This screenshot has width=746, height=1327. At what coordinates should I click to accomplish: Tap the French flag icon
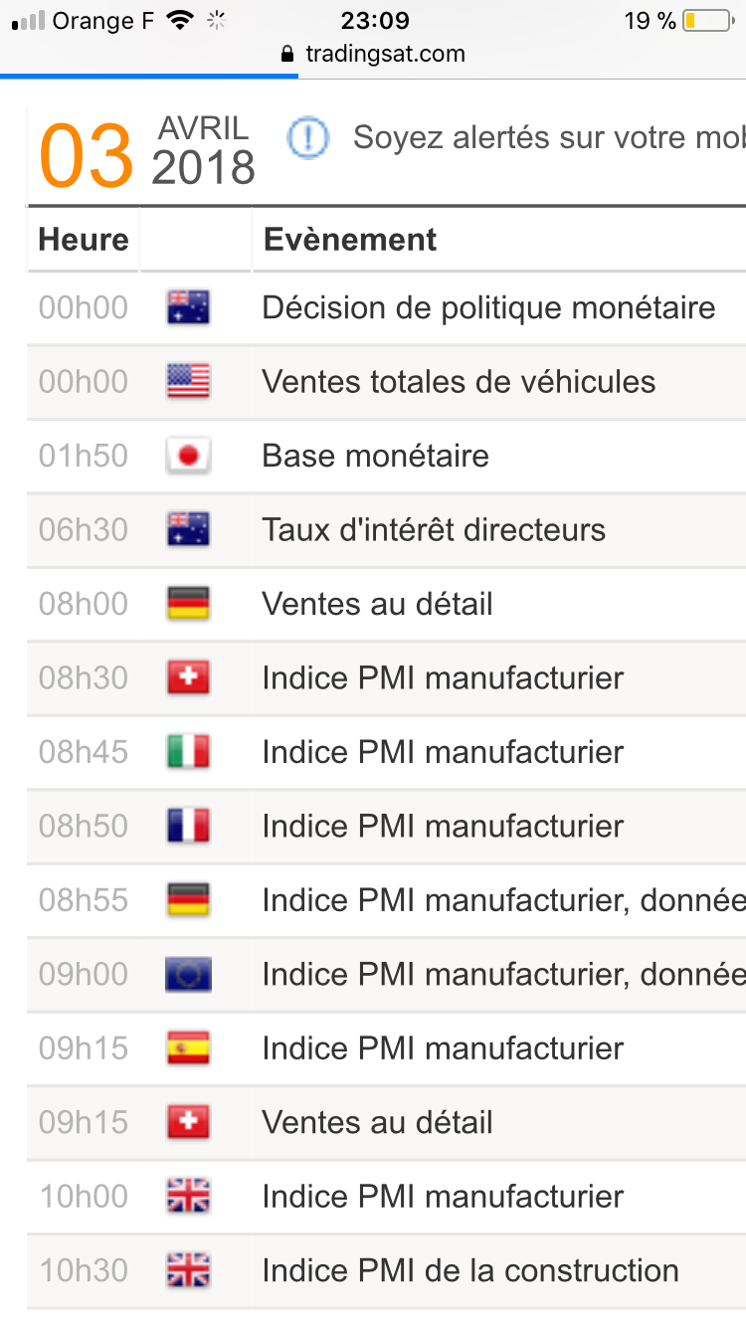pyautogui.click(x=188, y=826)
